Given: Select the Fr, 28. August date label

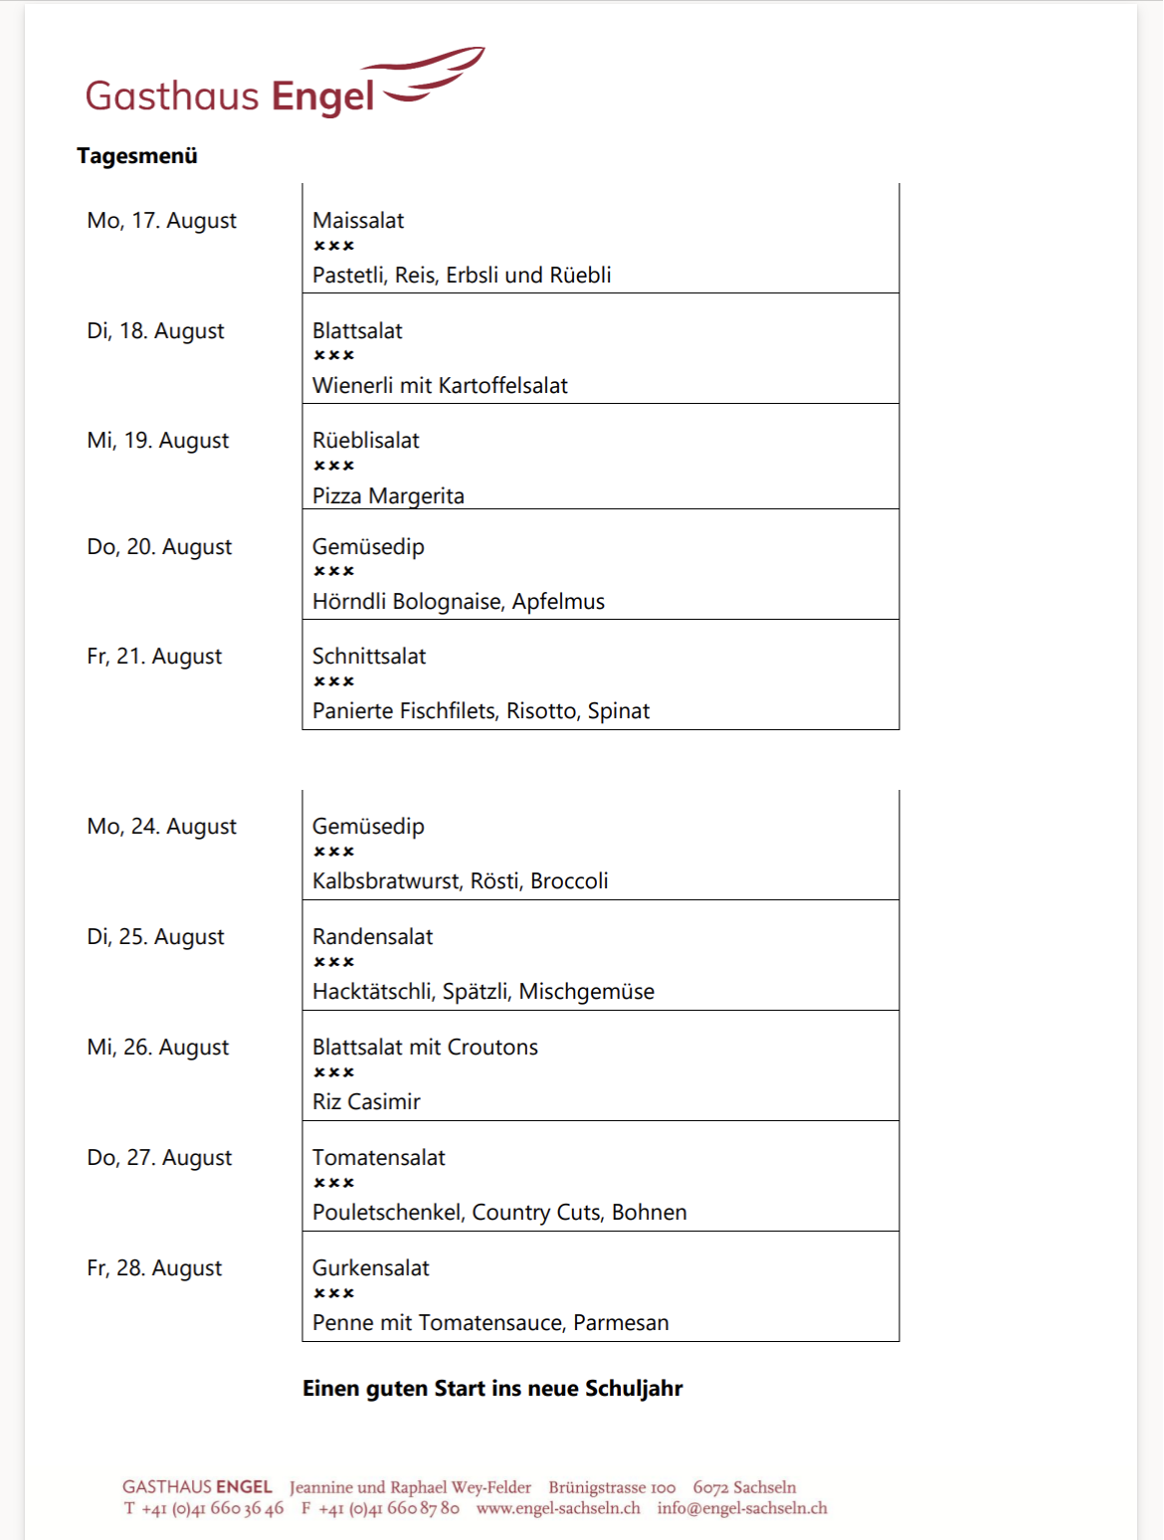Looking at the screenshot, I should 154,1268.
